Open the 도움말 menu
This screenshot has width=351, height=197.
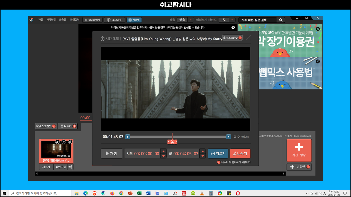tap(63, 20)
